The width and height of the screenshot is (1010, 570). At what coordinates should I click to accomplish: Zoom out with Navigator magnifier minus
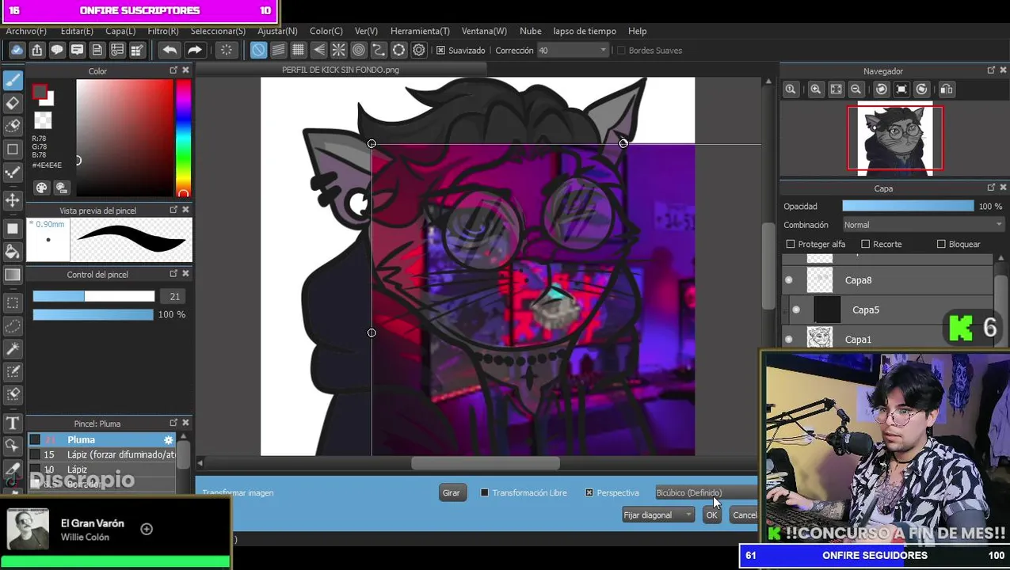856,89
